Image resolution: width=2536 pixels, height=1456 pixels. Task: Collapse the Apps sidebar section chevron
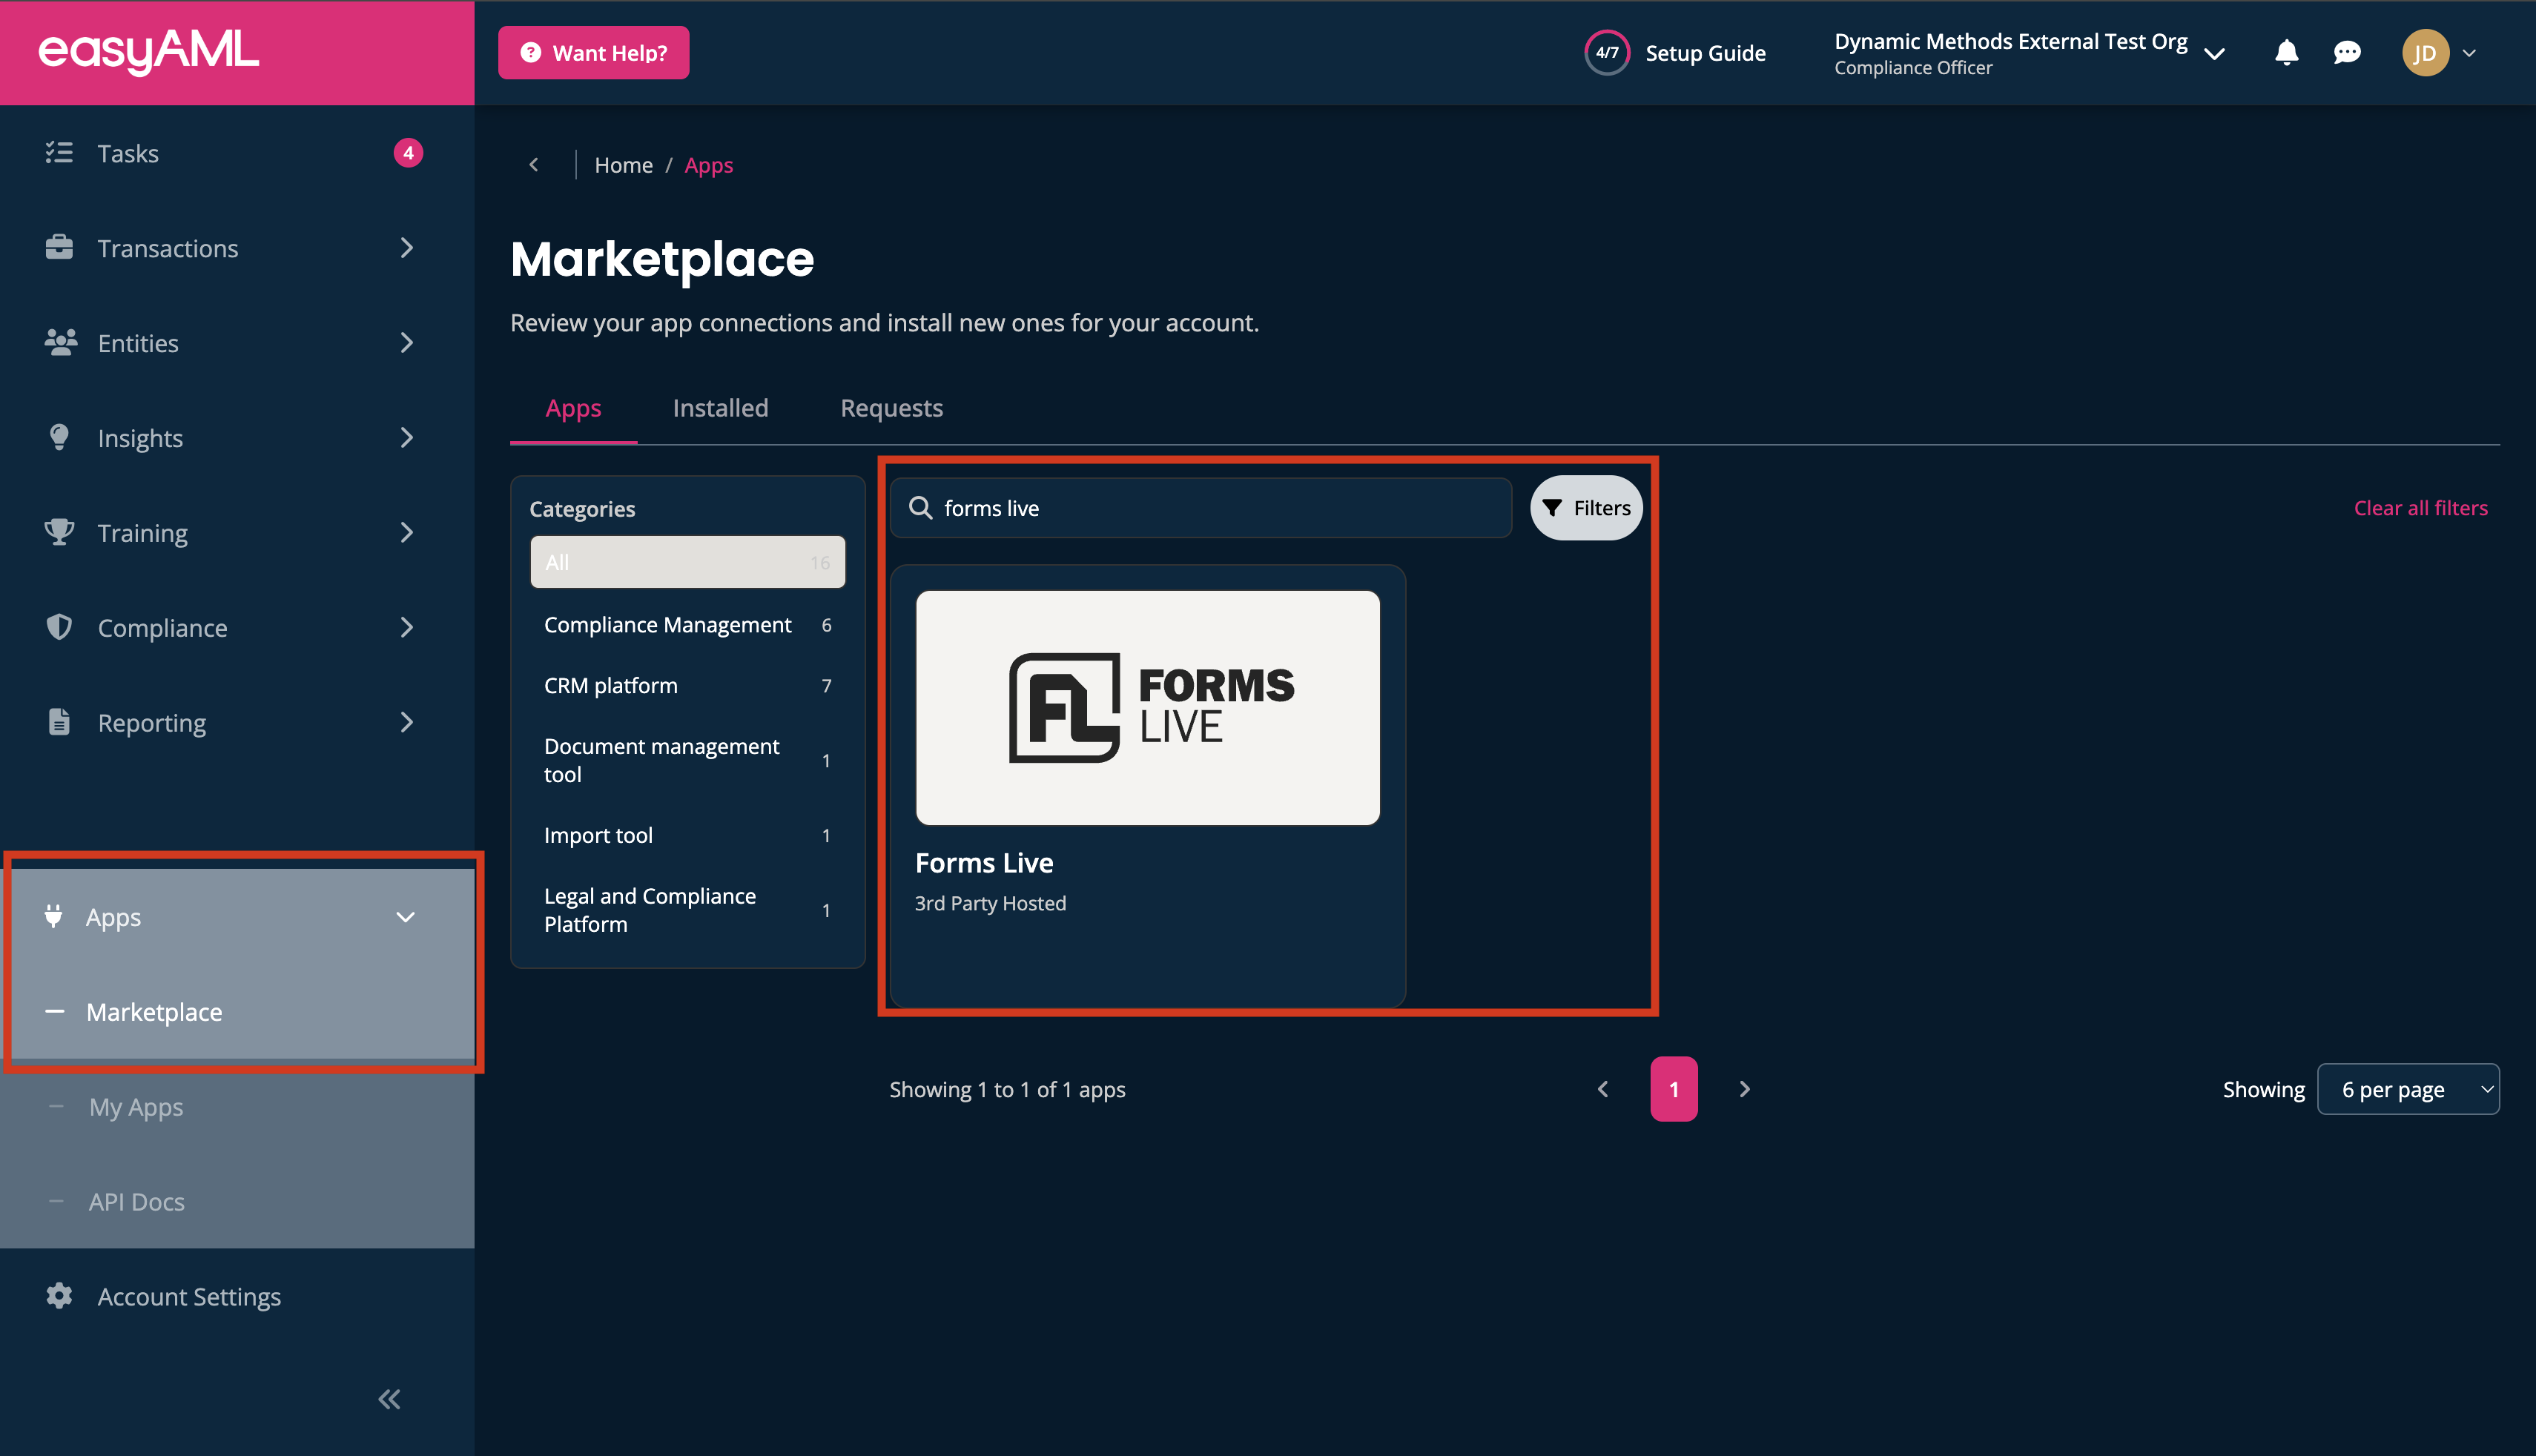[405, 917]
